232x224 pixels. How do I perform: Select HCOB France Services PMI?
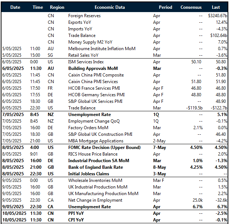(94, 88)
